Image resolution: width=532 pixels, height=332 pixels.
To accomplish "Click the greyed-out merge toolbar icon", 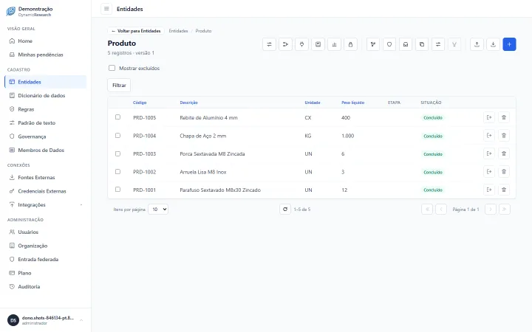I will (x=454, y=44).
